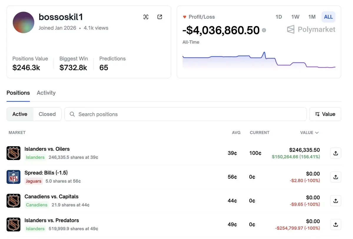The width and height of the screenshot is (353, 239).
Task: Click the profit/loss chart line
Action: click(224, 56)
